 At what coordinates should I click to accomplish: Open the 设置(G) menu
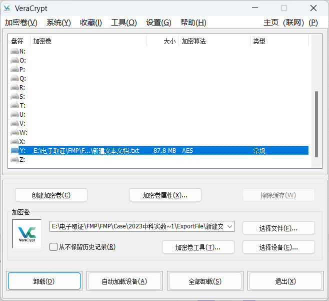(158, 23)
